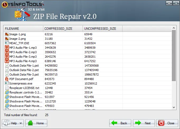180x129 pixels.
Task: Click the Image-1.png file icon
Action: click(x=7, y=34)
